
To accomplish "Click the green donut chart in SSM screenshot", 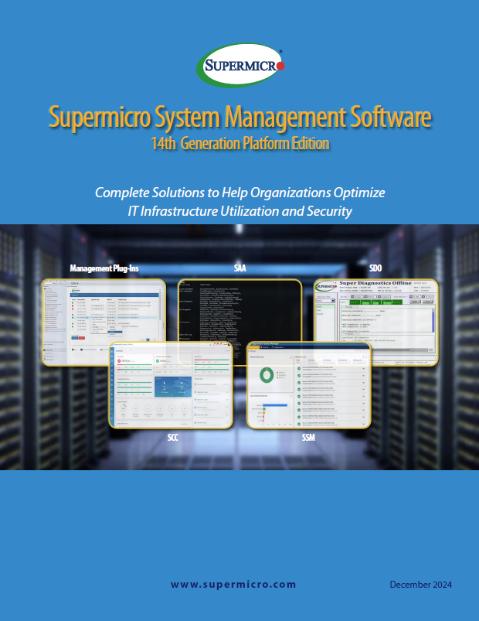I will point(267,375).
